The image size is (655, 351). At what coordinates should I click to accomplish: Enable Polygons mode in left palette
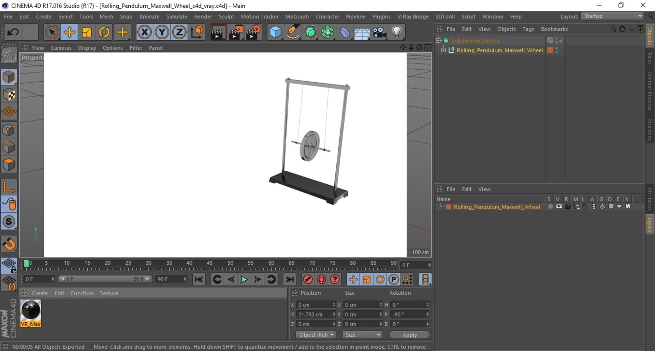(9, 165)
